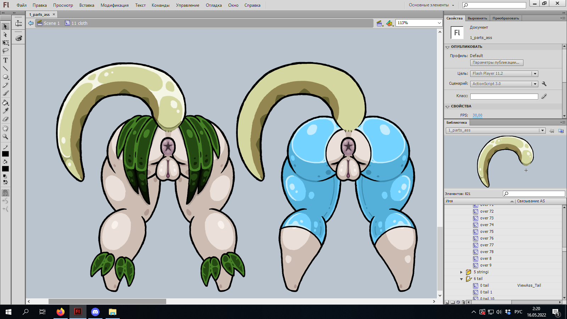Click the Straighten option icon
The width and height of the screenshot is (567, 319).
pos(5,209)
